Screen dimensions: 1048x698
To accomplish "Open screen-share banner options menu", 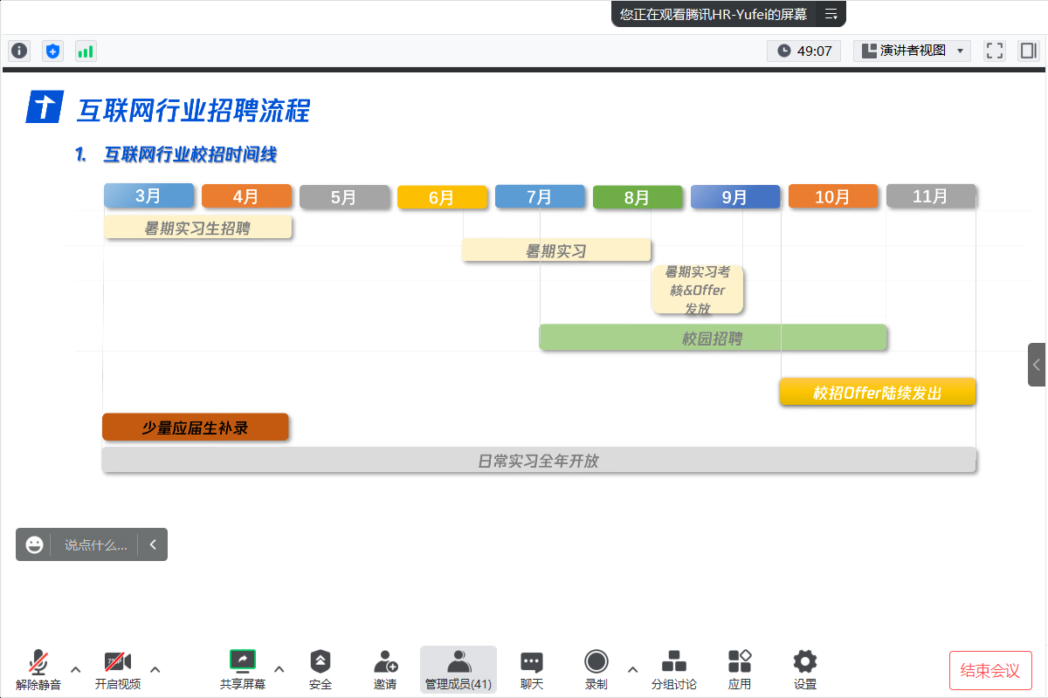I will click(831, 14).
